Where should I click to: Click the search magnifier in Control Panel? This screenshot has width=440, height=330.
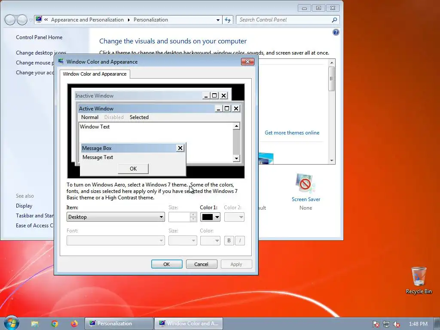[x=334, y=20]
